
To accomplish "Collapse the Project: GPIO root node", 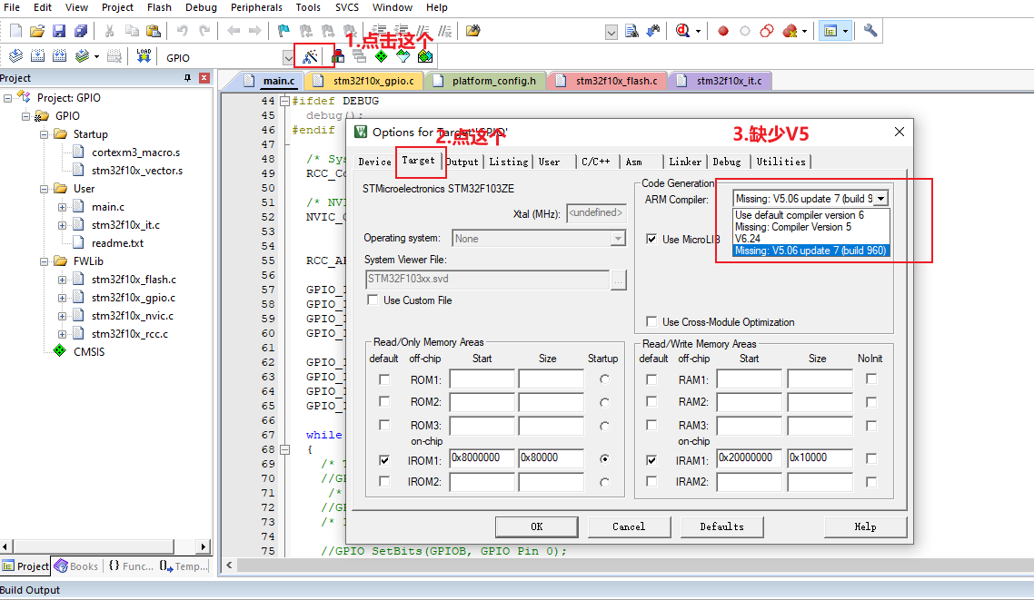I will pos(8,97).
